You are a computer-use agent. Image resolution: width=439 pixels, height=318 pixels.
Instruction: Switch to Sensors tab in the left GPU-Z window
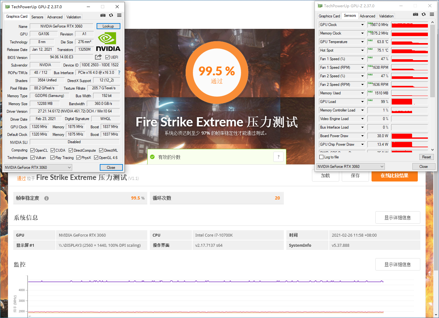(37, 17)
